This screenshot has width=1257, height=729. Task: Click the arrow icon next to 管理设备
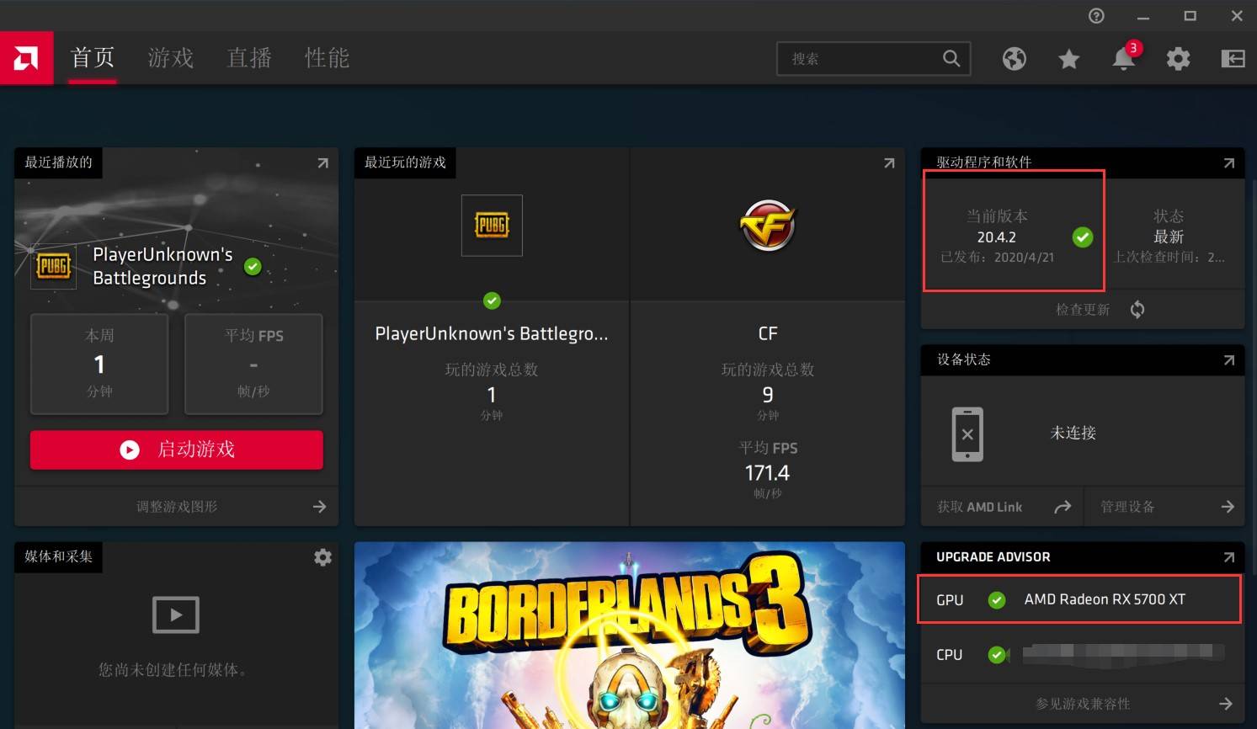click(1228, 507)
